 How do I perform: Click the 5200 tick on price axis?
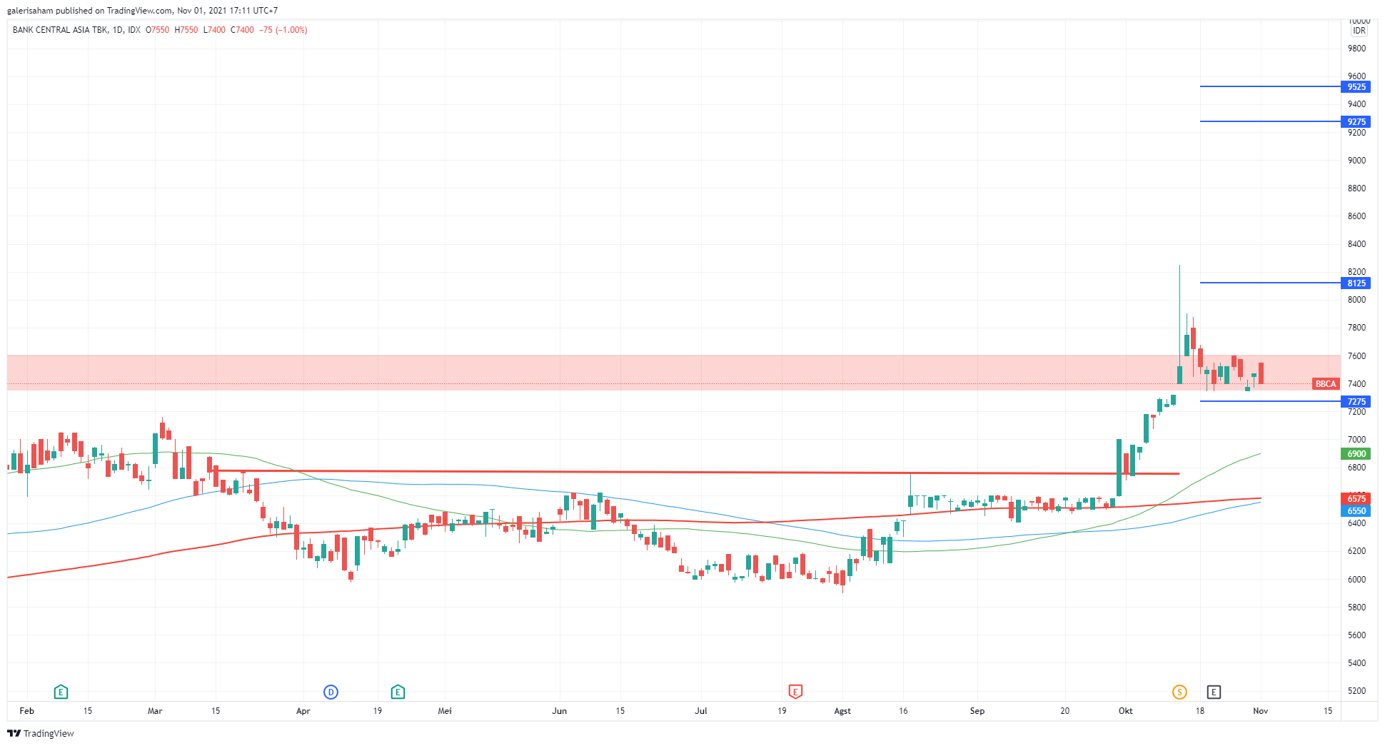click(1356, 691)
